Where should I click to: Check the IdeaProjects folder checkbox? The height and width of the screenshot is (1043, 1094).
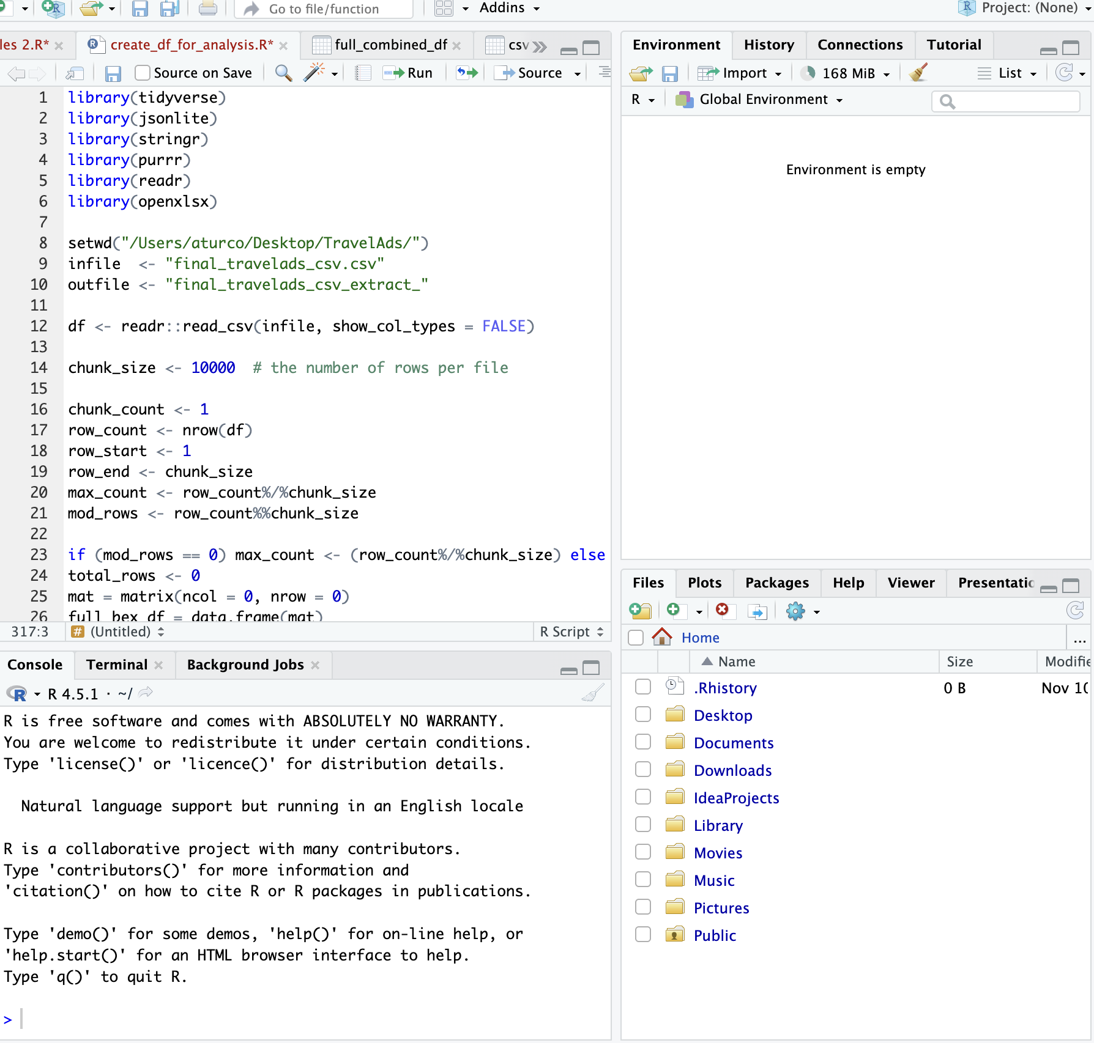(643, 797)
